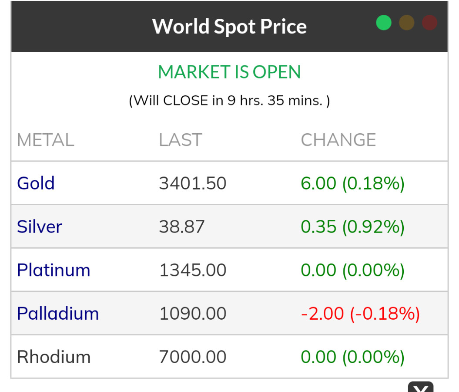This screenshot has height=392, width=459.
Task: Open the Palladium price link
Action: [58, 314]
